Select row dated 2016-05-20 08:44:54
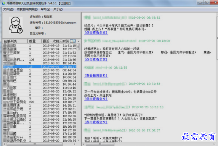Screen dimensions: 218x146 pos(40,70)
